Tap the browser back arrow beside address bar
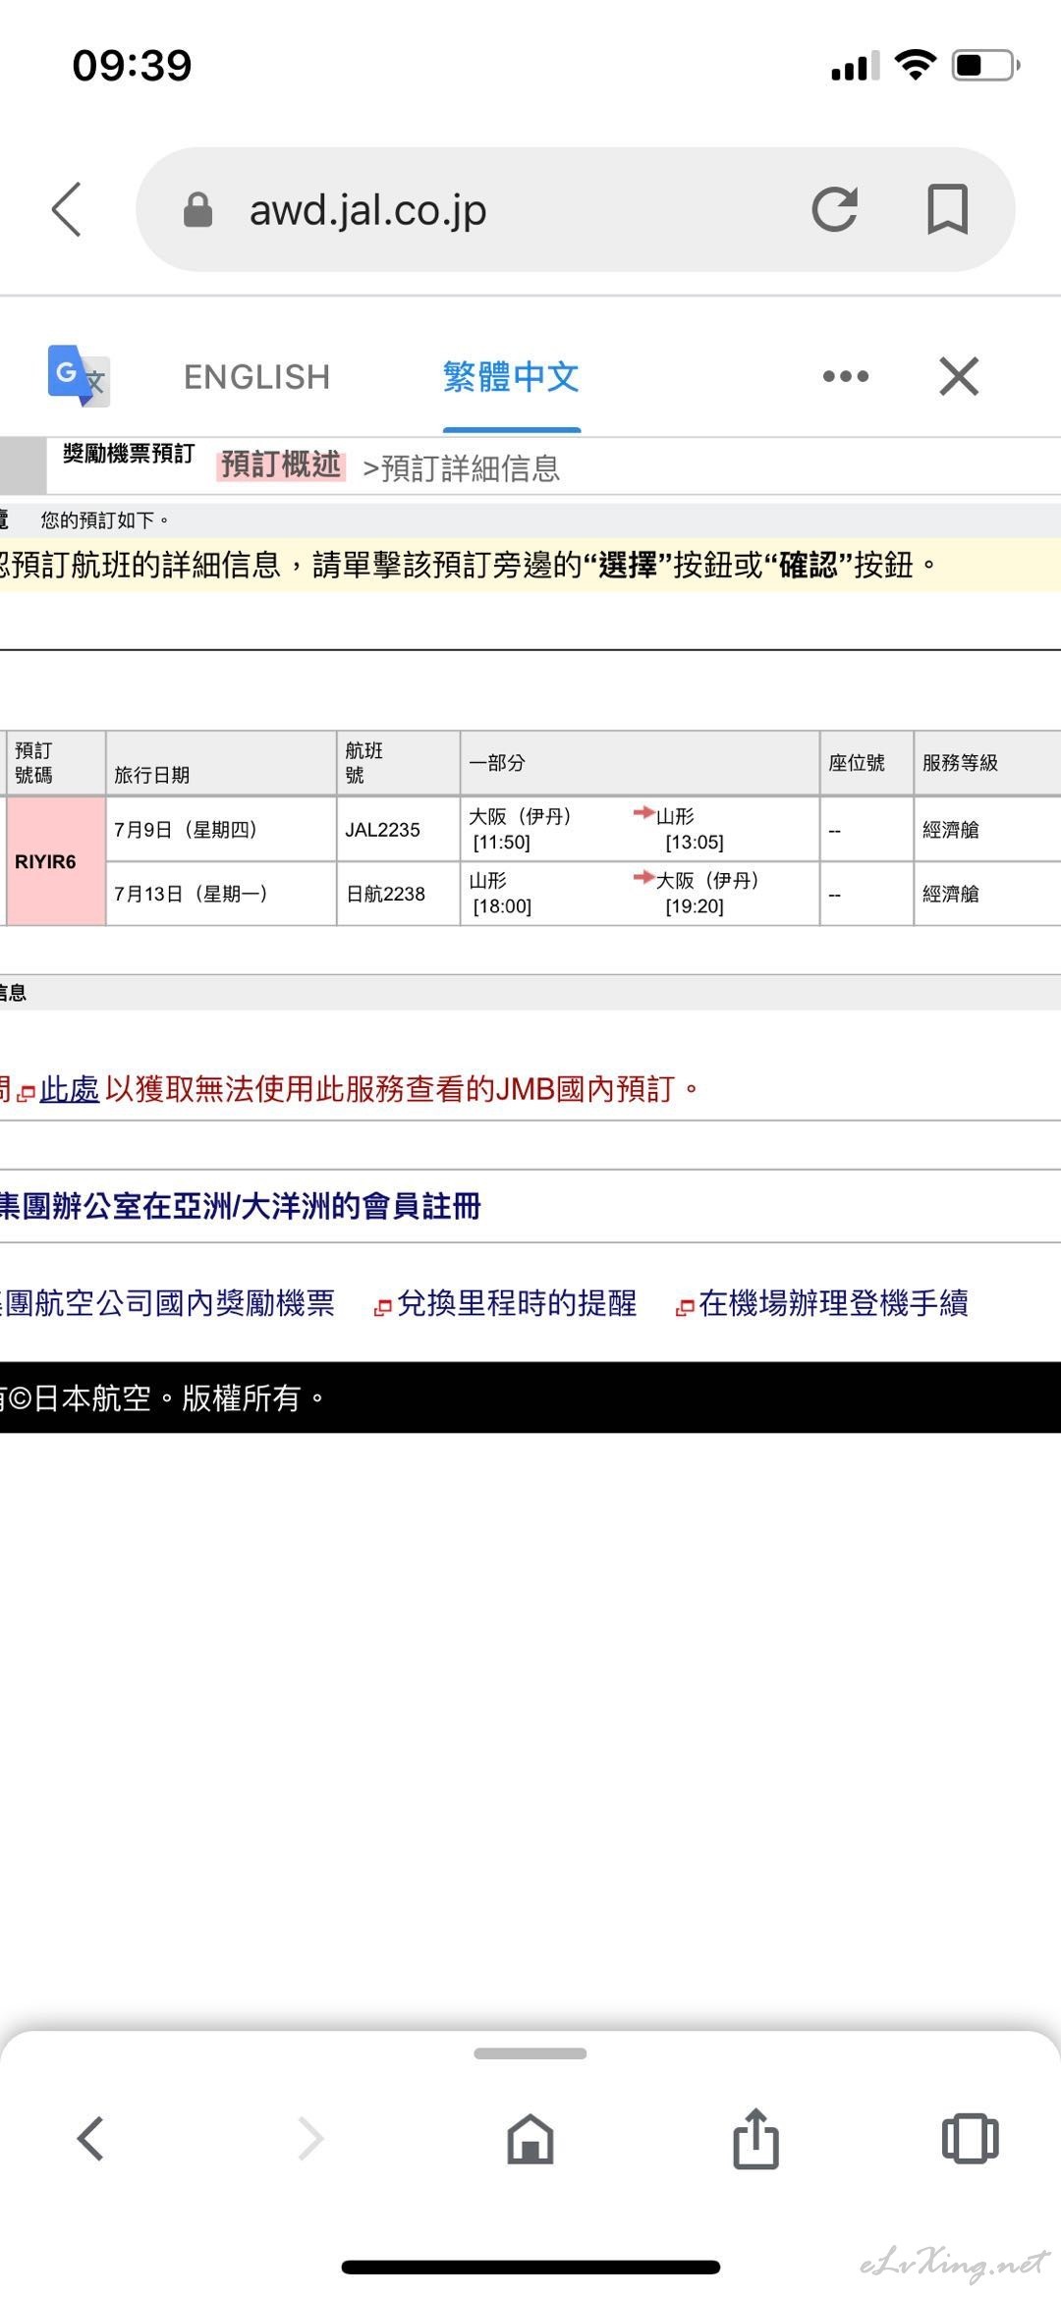Viewport: 1061px width, 2297px height. [67, 209]
